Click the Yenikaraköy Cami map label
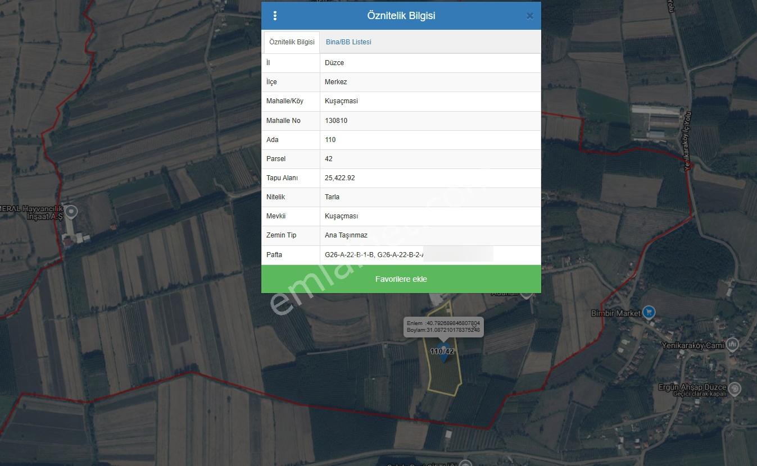 (x=692, y=345)
